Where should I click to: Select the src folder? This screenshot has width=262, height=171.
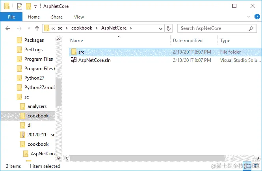165,52
